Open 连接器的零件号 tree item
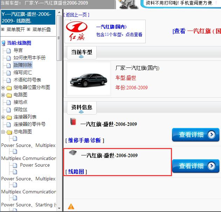 (x=29, y=124)
